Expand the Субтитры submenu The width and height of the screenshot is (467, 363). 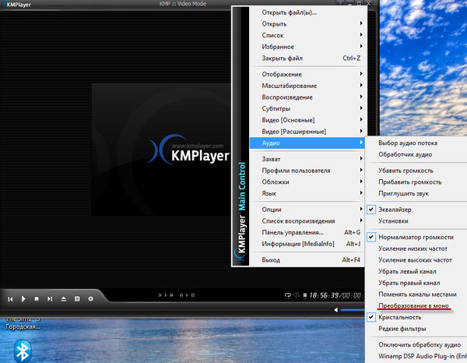tap(307, 108)
